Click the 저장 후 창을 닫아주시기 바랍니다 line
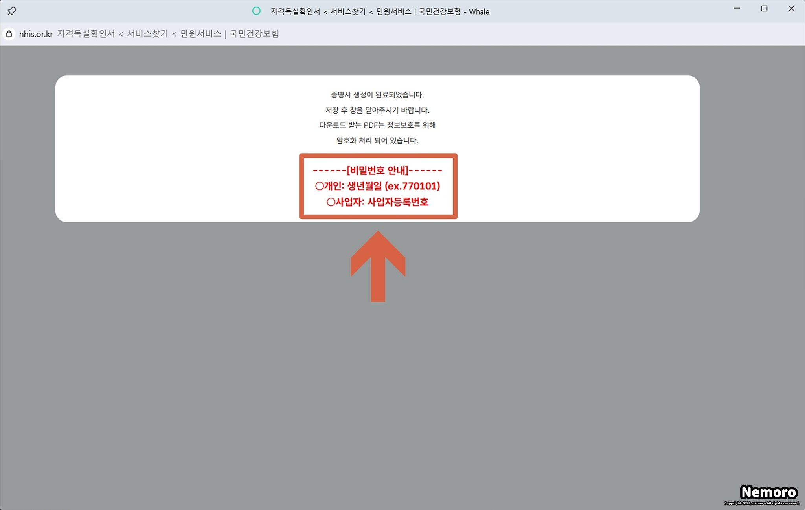 (377, 110)
